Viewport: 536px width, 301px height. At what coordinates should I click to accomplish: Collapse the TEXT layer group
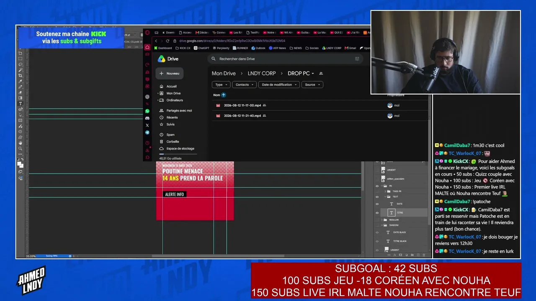pyautogui.click(x=385, y=196)
